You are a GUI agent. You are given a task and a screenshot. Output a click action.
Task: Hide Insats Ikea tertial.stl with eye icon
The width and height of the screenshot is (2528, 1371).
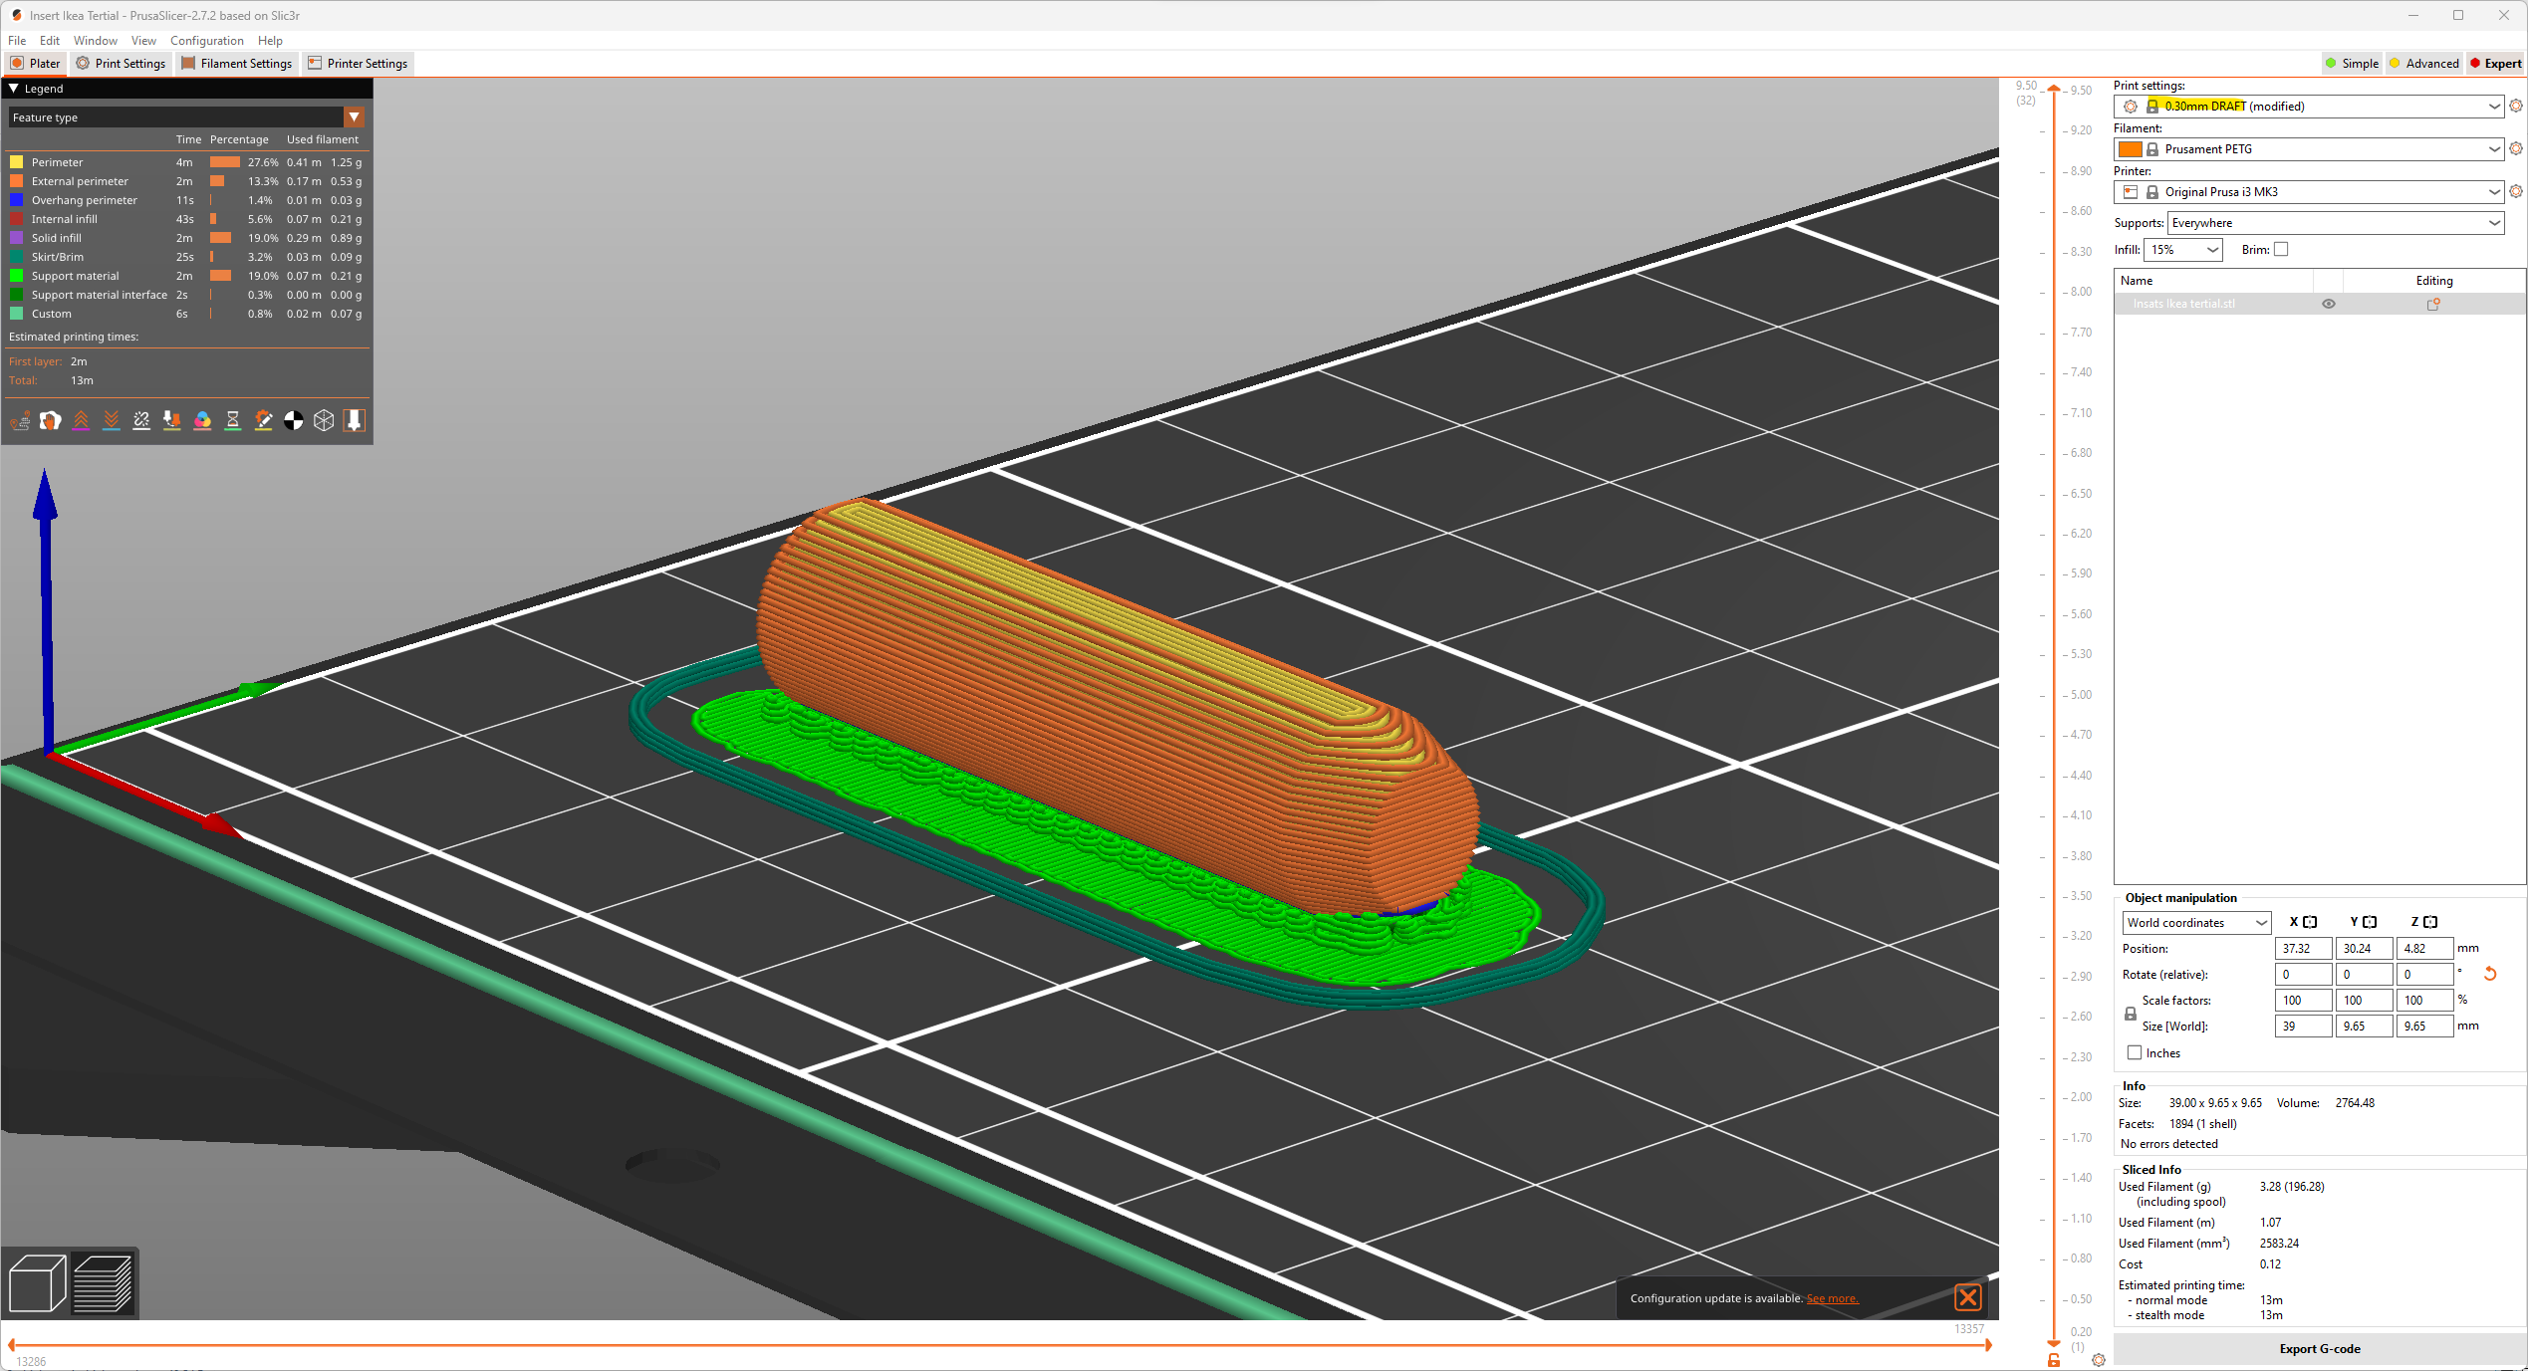pos(2329,305)
